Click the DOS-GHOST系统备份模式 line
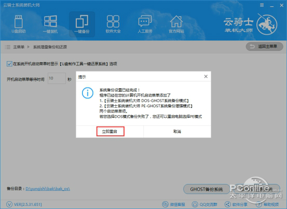Image resolution: width=287 pixels, height=209 pixels. click(144, 101)
